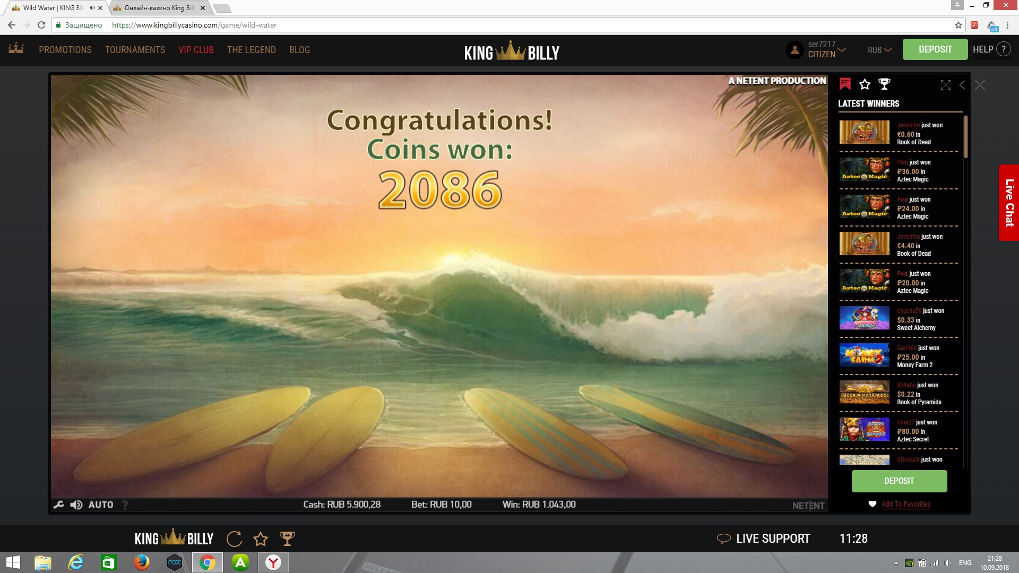1019x573 pixels.
Task: Close the game window with X
Action: tap(980, 85)
